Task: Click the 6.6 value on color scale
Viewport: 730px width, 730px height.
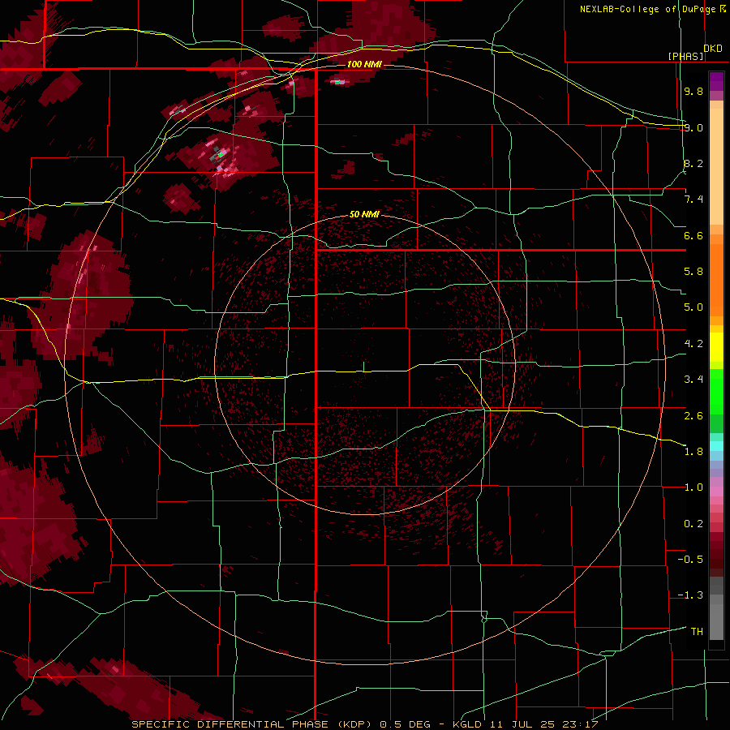Action: coord(693,235)
